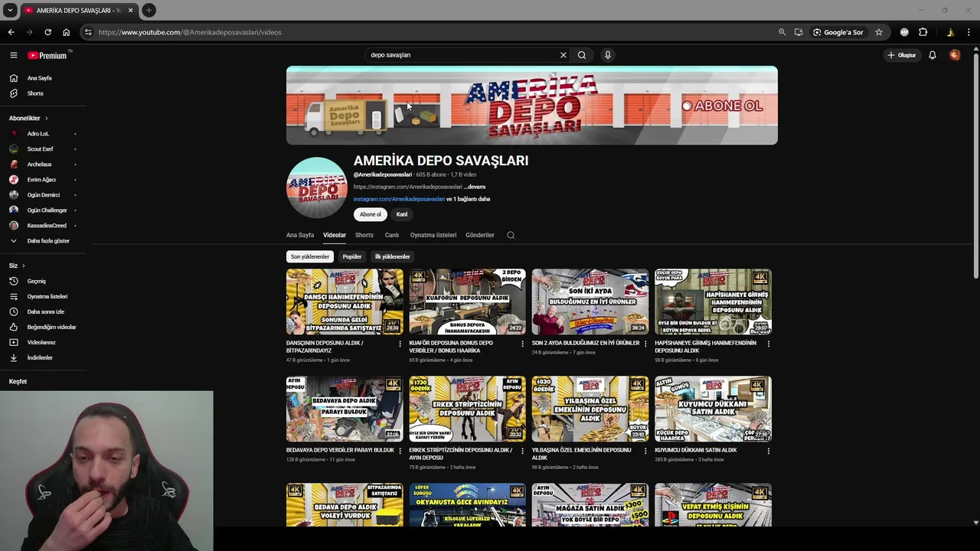Switch to the channel Ana Sayfa tab

click(x=300, y=235)
